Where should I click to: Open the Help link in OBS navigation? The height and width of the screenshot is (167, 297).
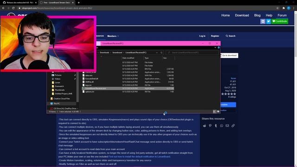(269, 15)
